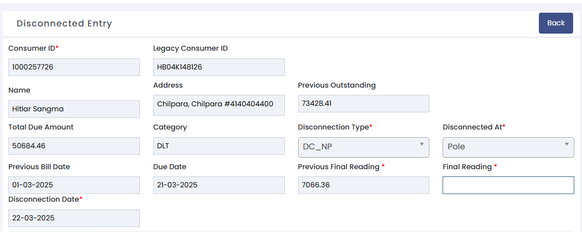Click the Previous Final Reading field 7066.36
The height and width of the screenshot is (232, 582).
coord(363,185)
